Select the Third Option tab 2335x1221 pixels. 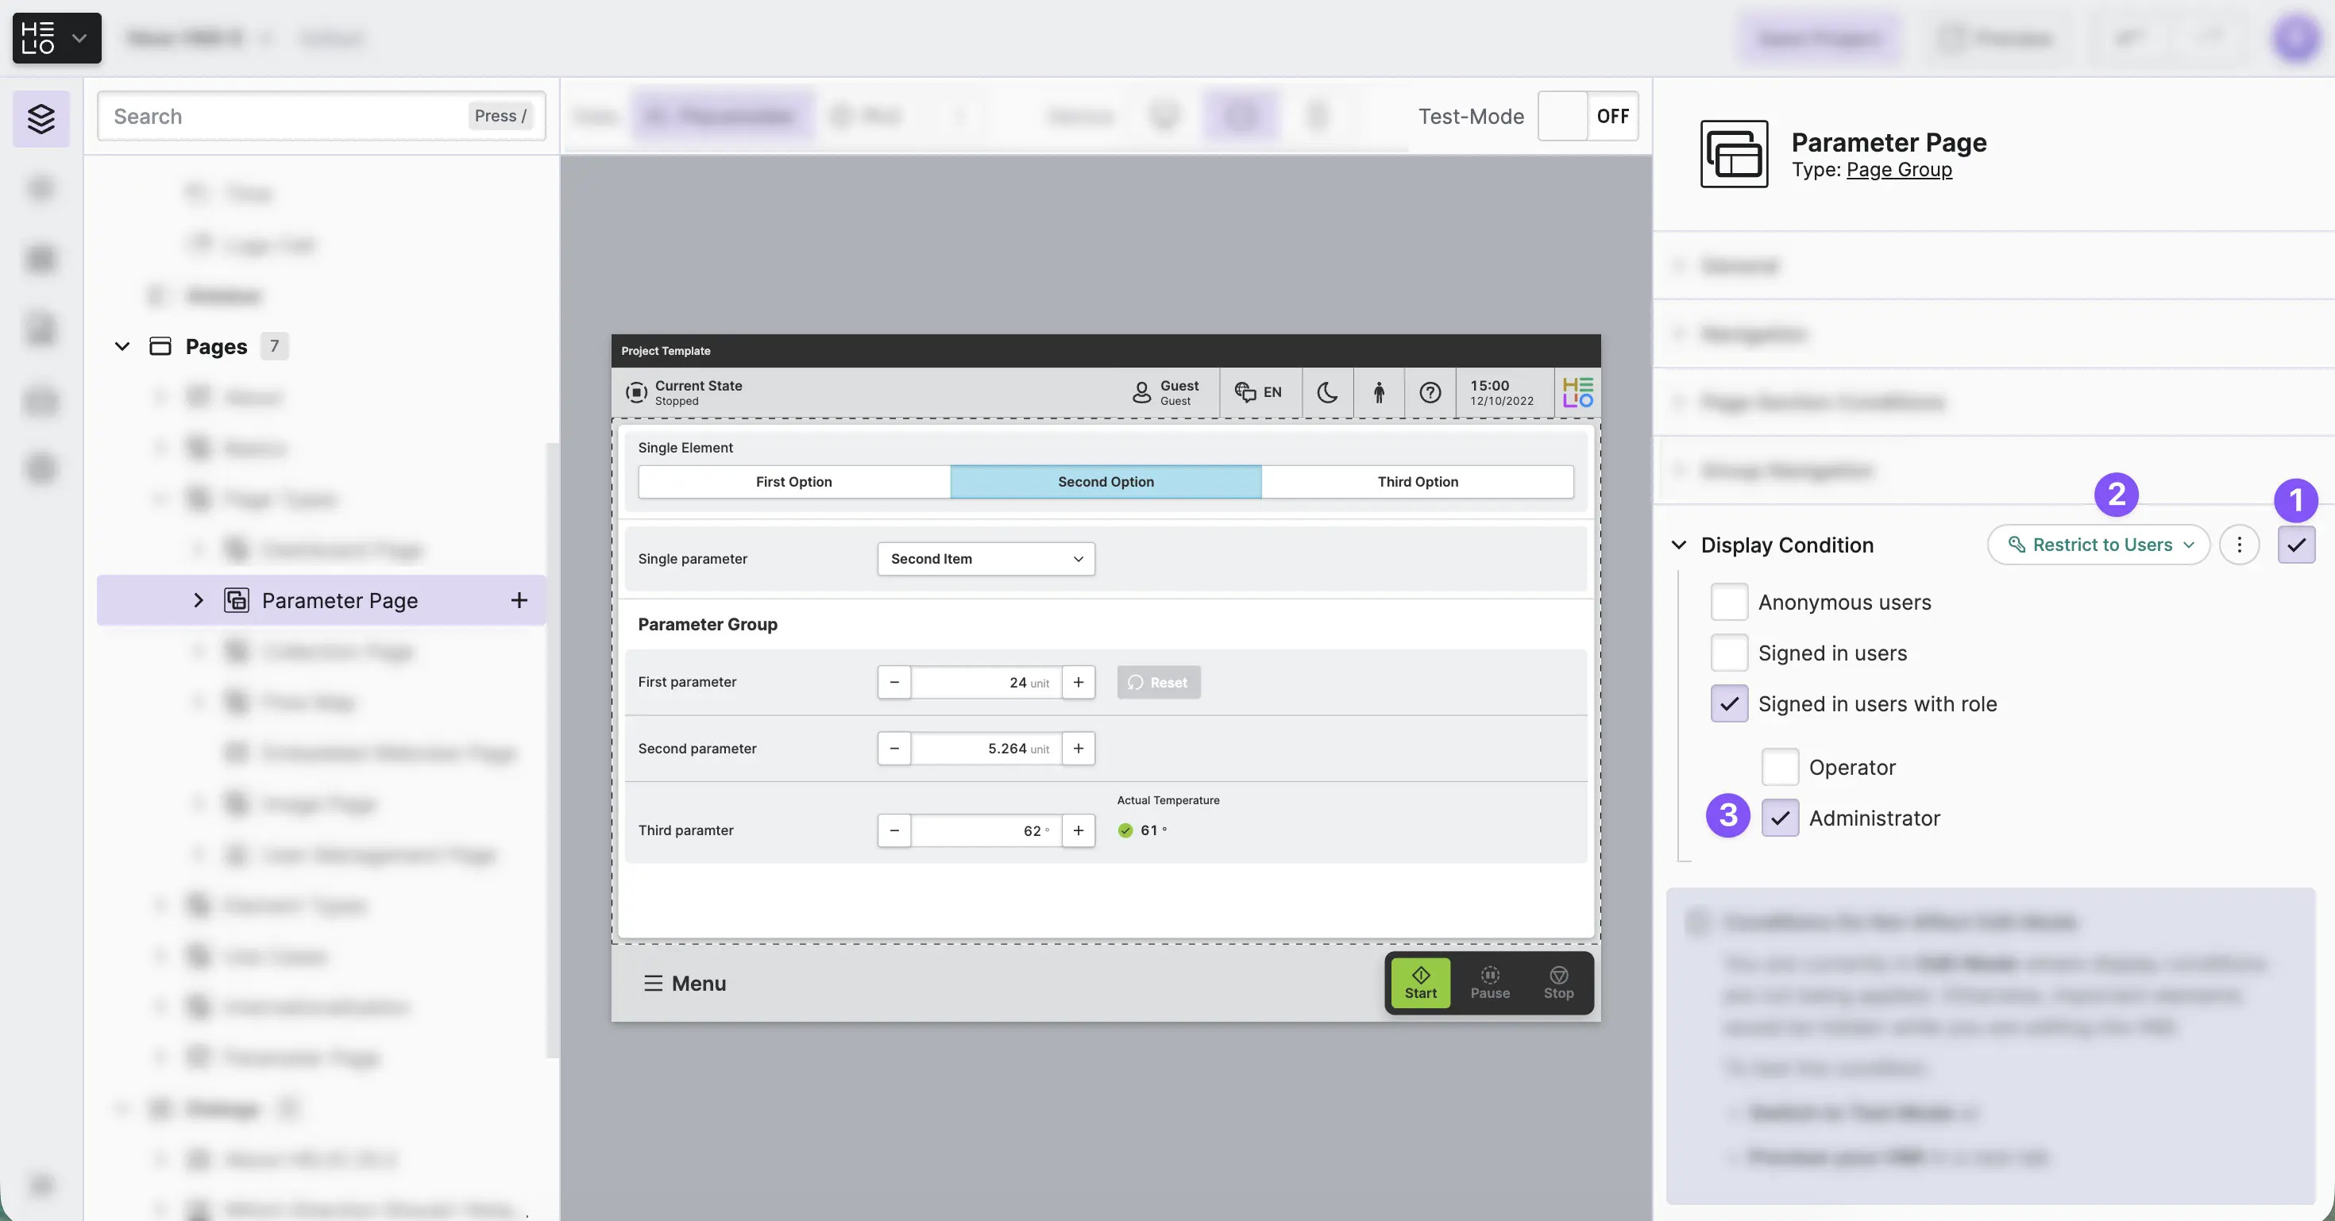pos(1417,482)
